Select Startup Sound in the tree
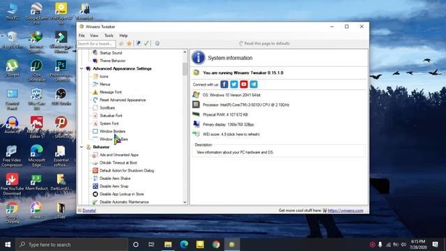 coord(111,53)
